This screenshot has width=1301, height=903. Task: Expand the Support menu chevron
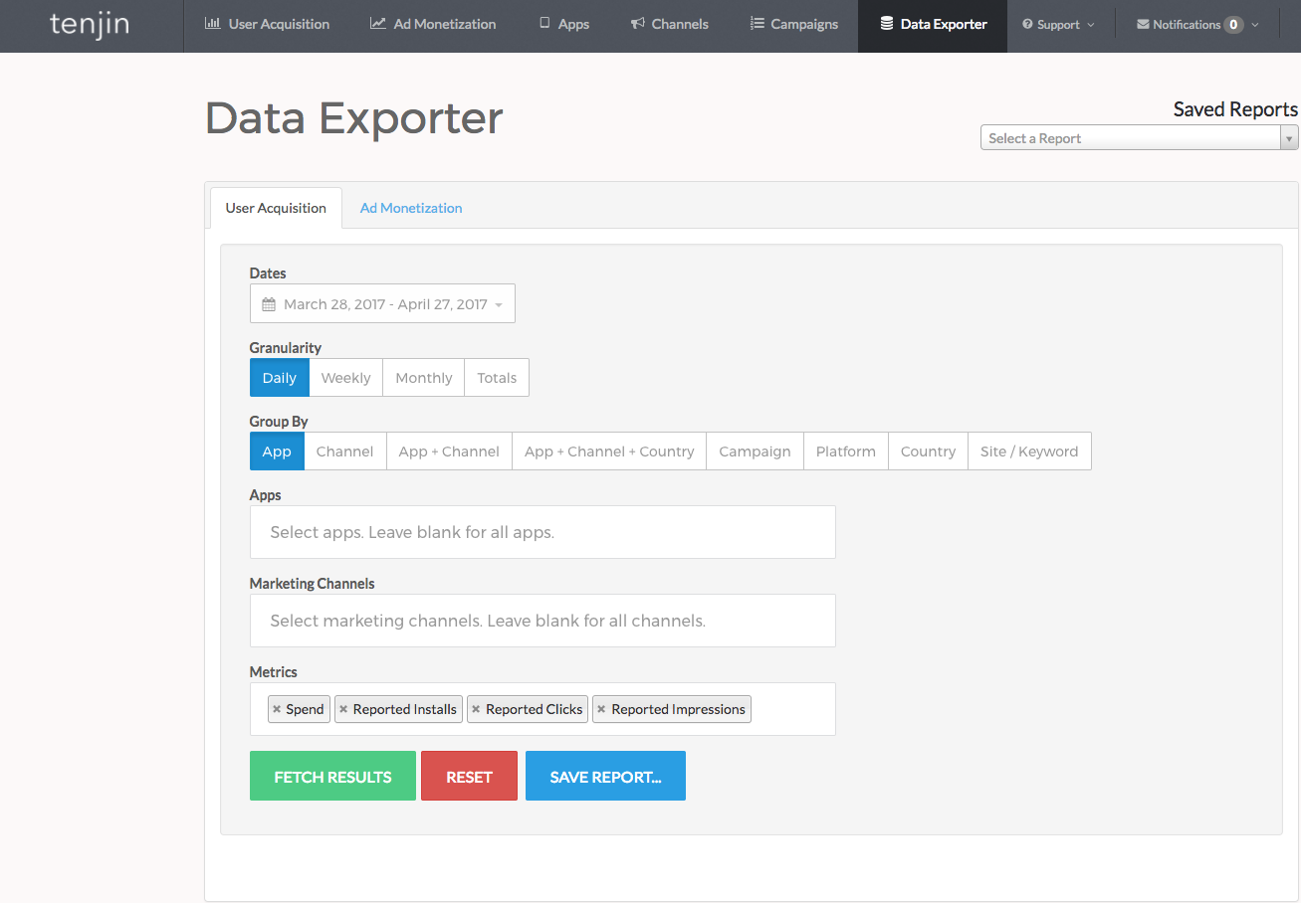pyautogui.click(x=1091, y=25)
